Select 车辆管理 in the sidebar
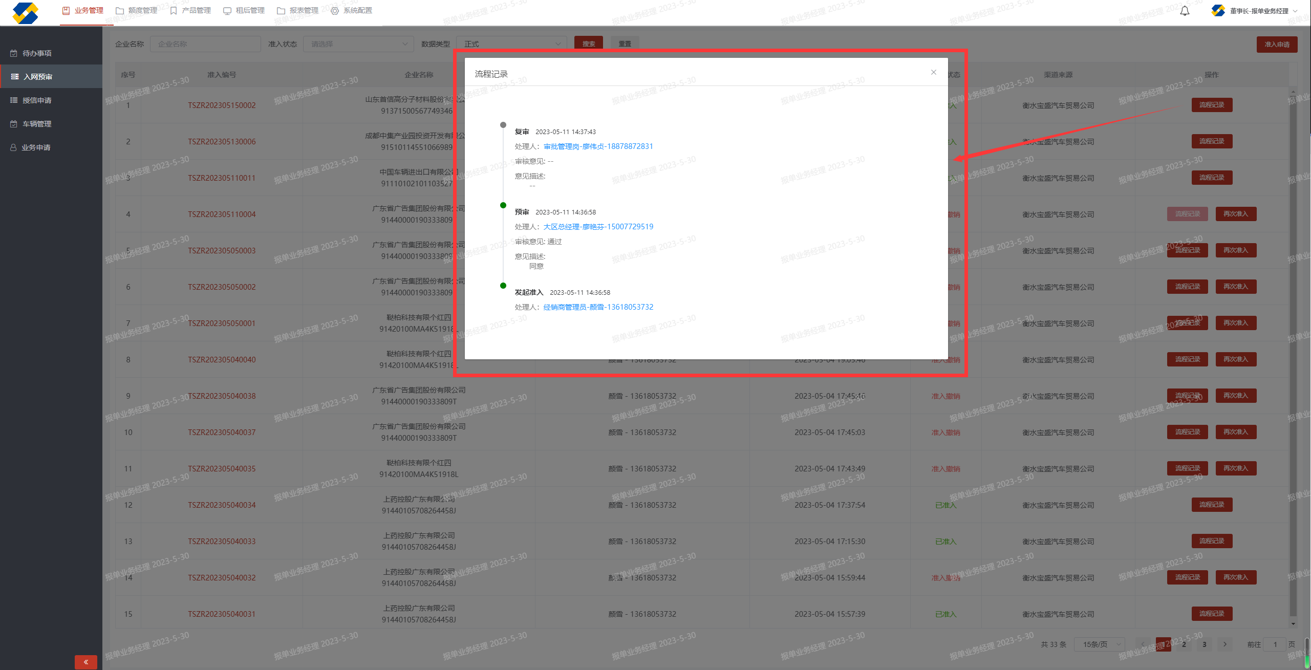The image size is (1311, 670). (x=37, y=124)
